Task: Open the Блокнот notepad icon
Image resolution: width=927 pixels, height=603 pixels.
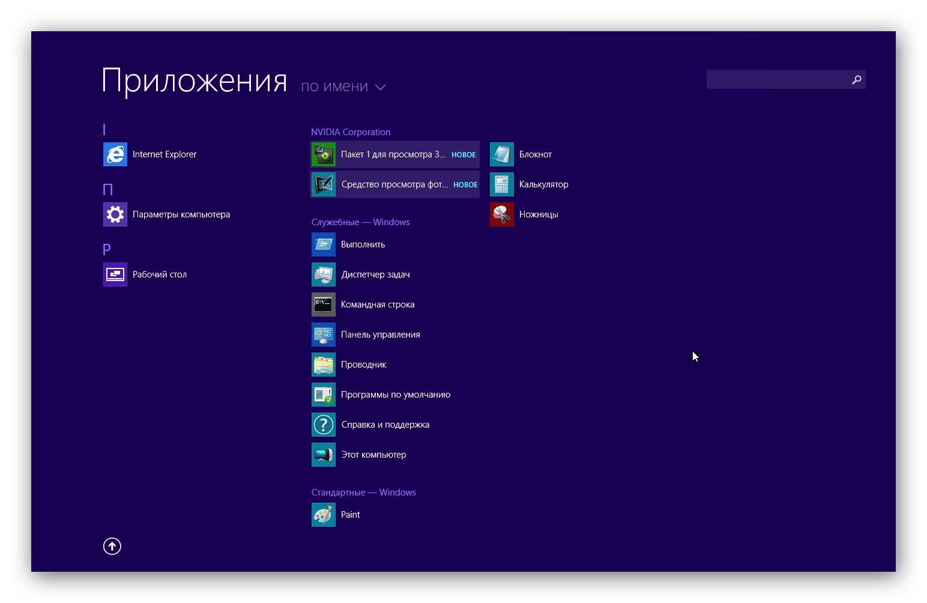Action: 502,154
